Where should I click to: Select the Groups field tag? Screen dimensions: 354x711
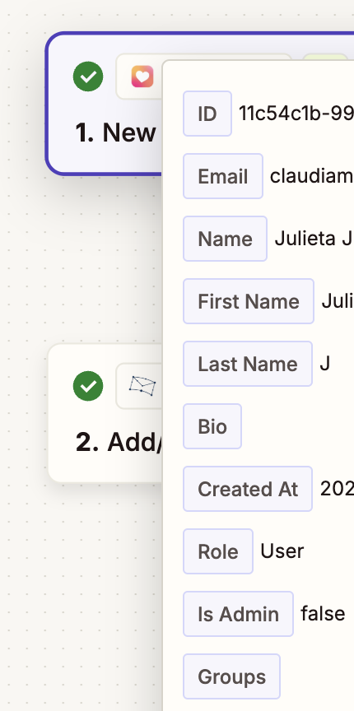coord(232,676)
